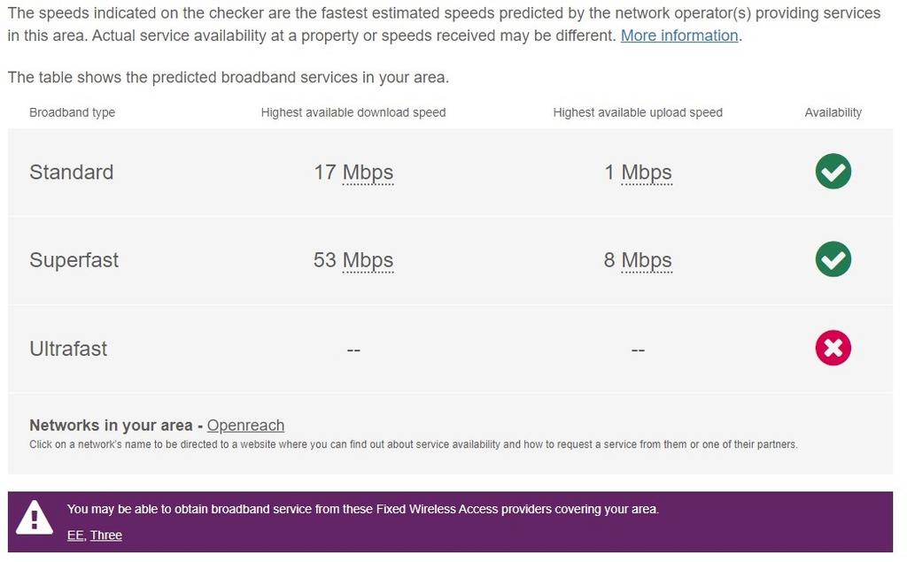Follow the EE provider link
907x562 pixels.
point(75,535)
